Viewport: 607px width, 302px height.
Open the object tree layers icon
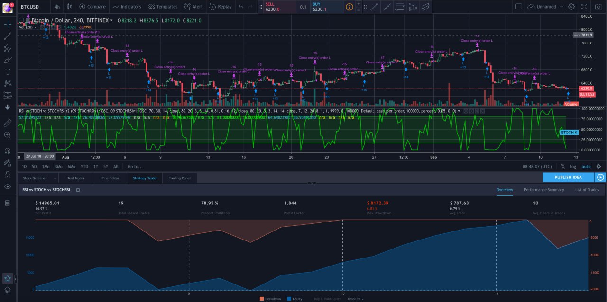pos(8,290)
